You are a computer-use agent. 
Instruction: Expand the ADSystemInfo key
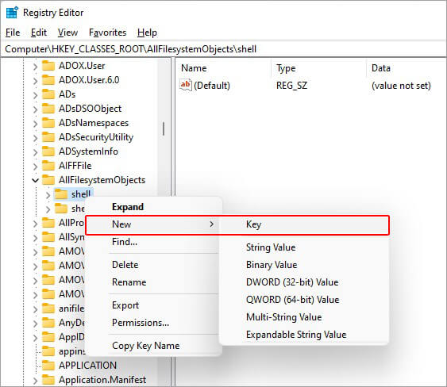tap(35, 152)
